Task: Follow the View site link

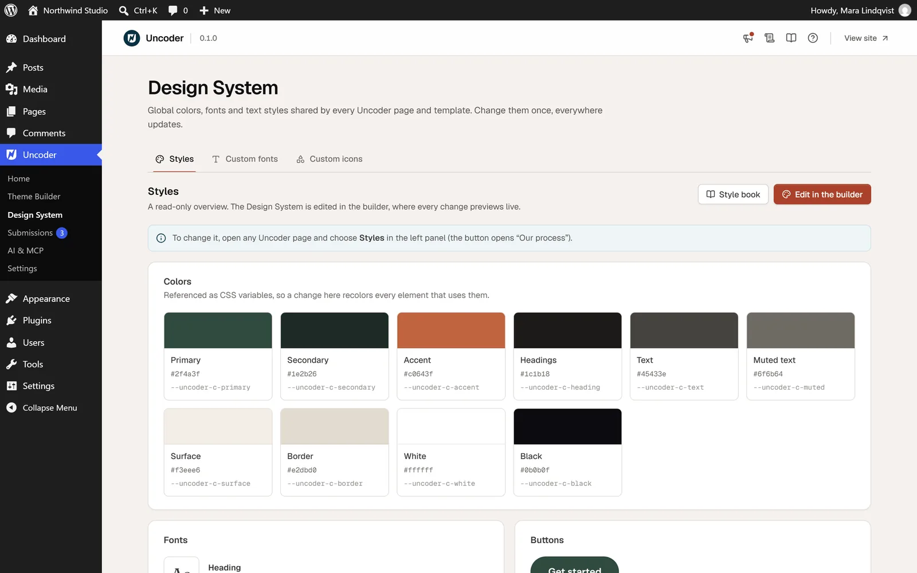Action: 866,38
